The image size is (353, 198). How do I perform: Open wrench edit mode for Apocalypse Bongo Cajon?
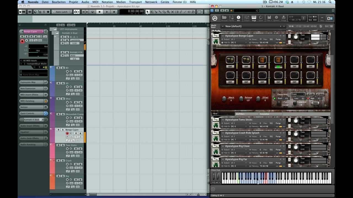(215, 36)
